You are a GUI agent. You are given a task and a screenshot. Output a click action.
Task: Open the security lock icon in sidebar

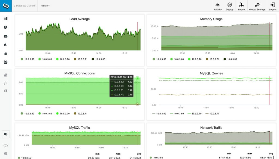[x=6, y=53]
